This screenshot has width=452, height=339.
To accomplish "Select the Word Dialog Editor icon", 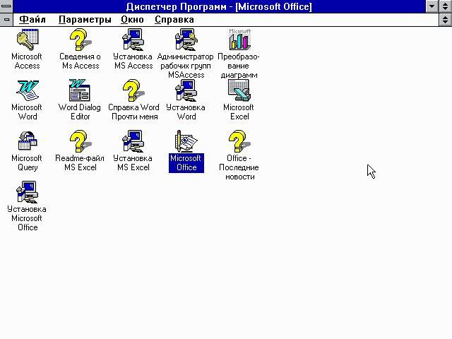I will [80, 90].
